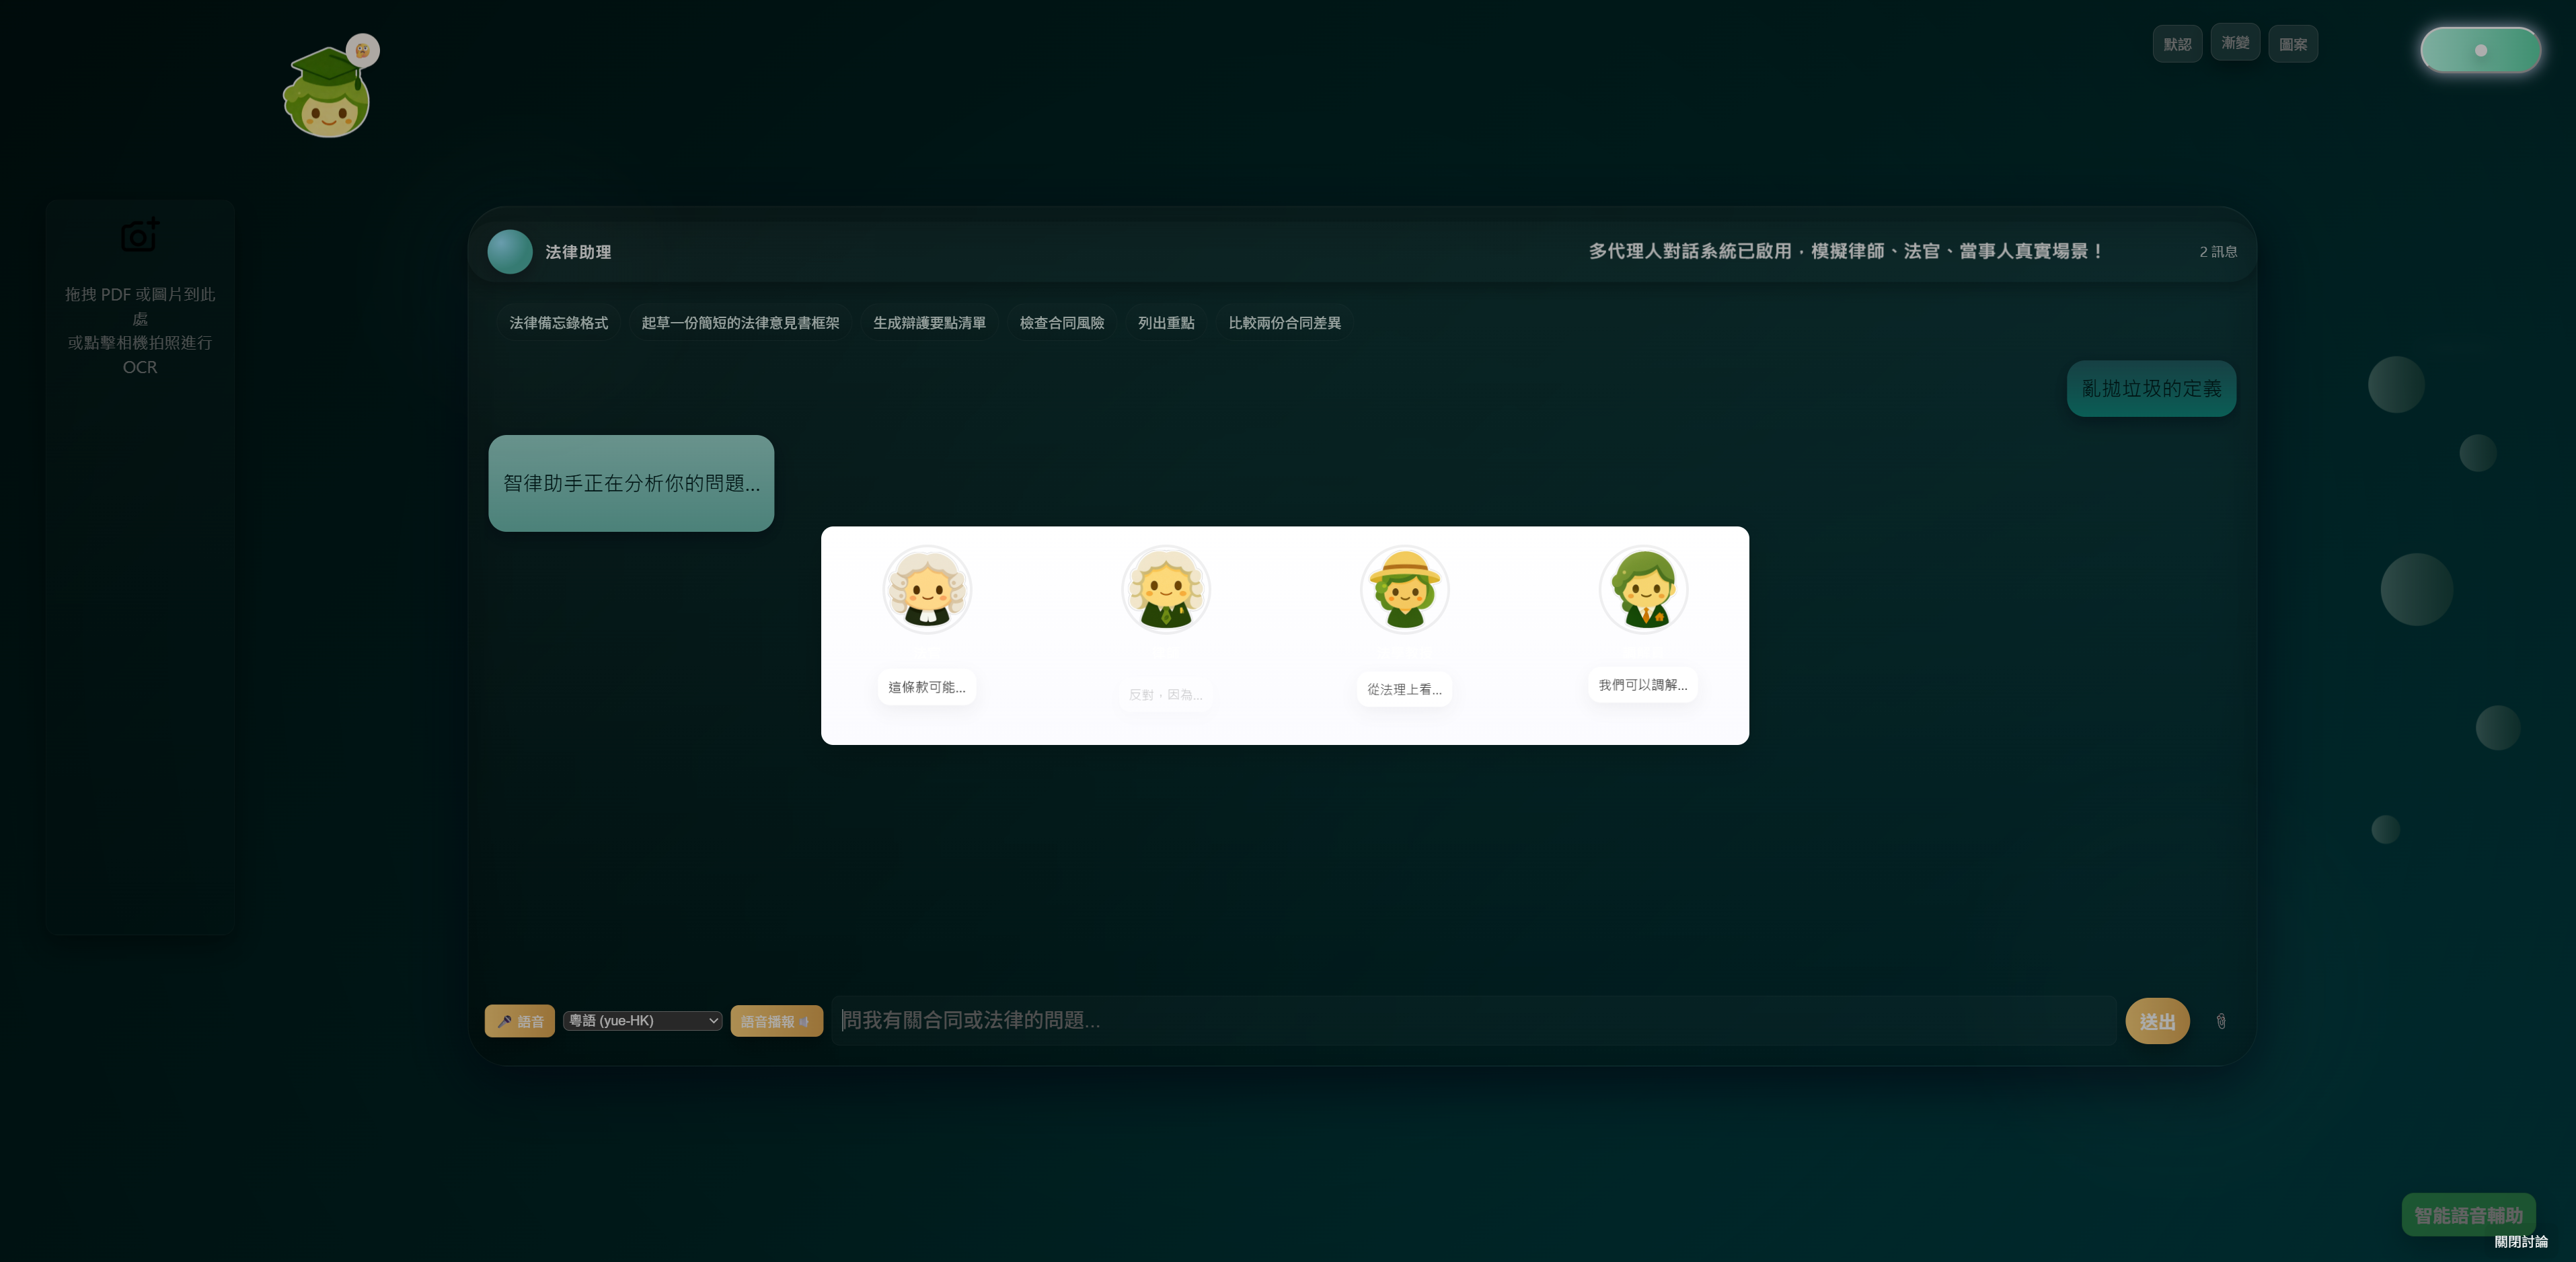
Task: Focus the legal question input field
Action: [1474, 1020]
